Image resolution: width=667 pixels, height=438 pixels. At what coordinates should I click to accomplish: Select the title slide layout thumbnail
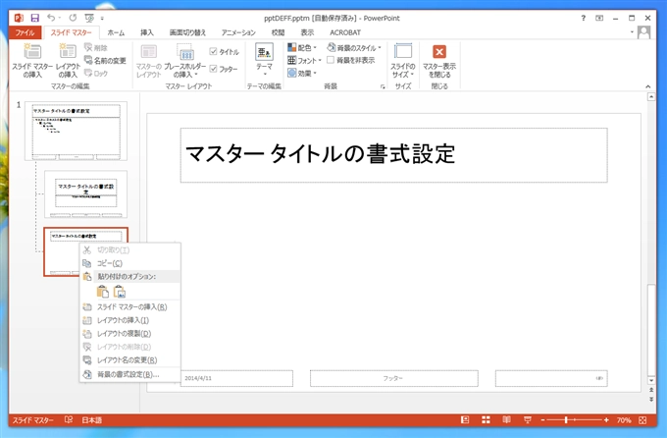click(85, 193)
